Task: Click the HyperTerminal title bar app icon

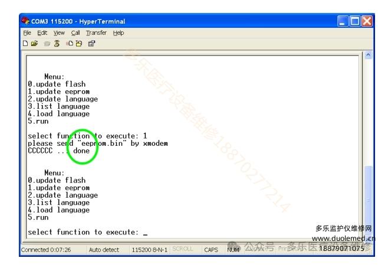Action: coord(25,21)
